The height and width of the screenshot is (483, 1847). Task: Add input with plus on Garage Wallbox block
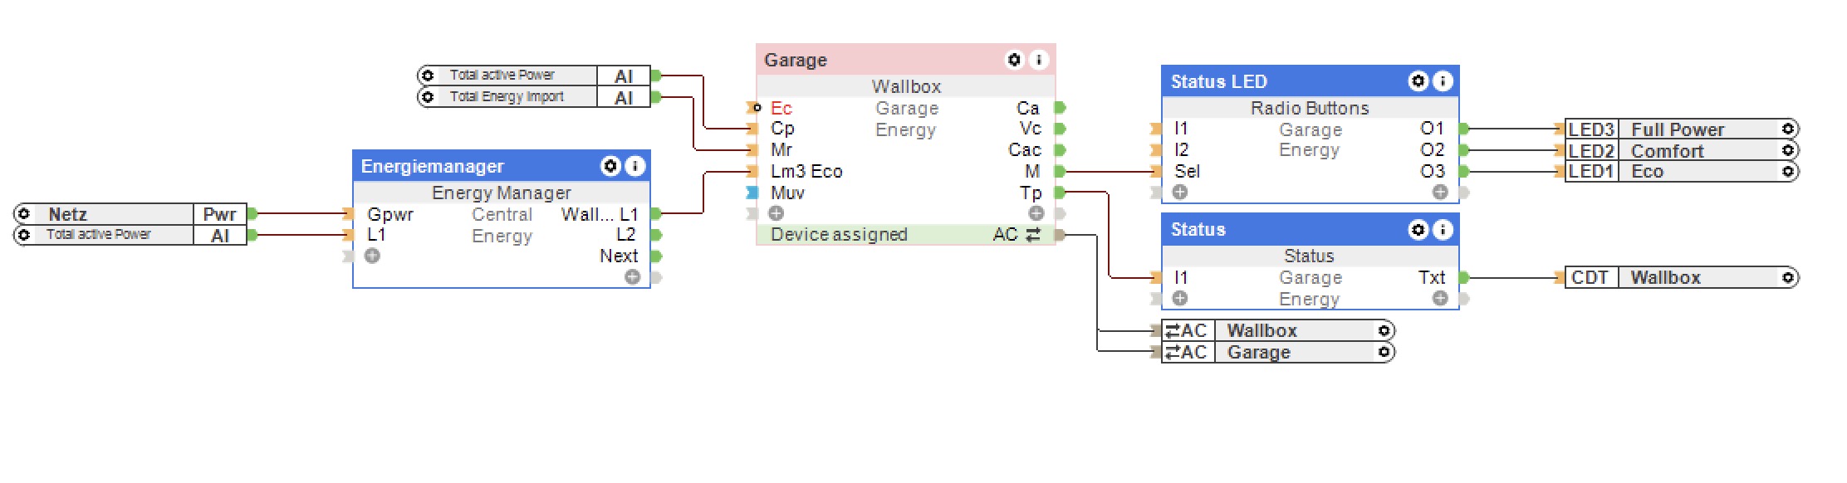[x=777, y=213]
